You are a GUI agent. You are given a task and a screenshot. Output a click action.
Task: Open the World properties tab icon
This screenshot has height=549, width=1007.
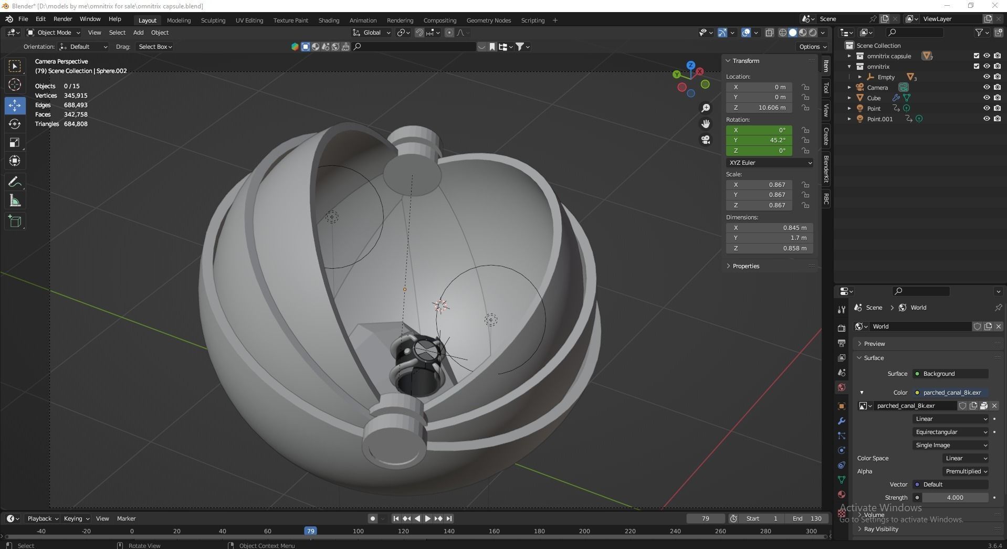(842, 387)
